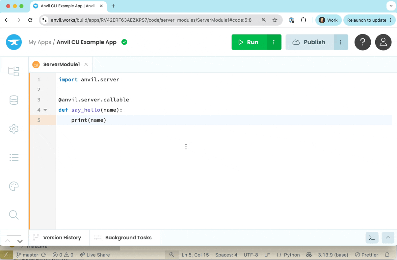This screenshot has width=397, height=260.
Task: Open the Publish options dropdown
Action: [x=341, y=42]
